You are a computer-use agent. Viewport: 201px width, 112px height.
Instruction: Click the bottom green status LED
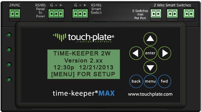coord(9,79)
